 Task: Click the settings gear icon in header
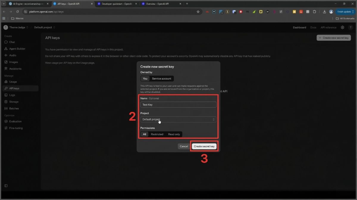click(x=342, y=27)
